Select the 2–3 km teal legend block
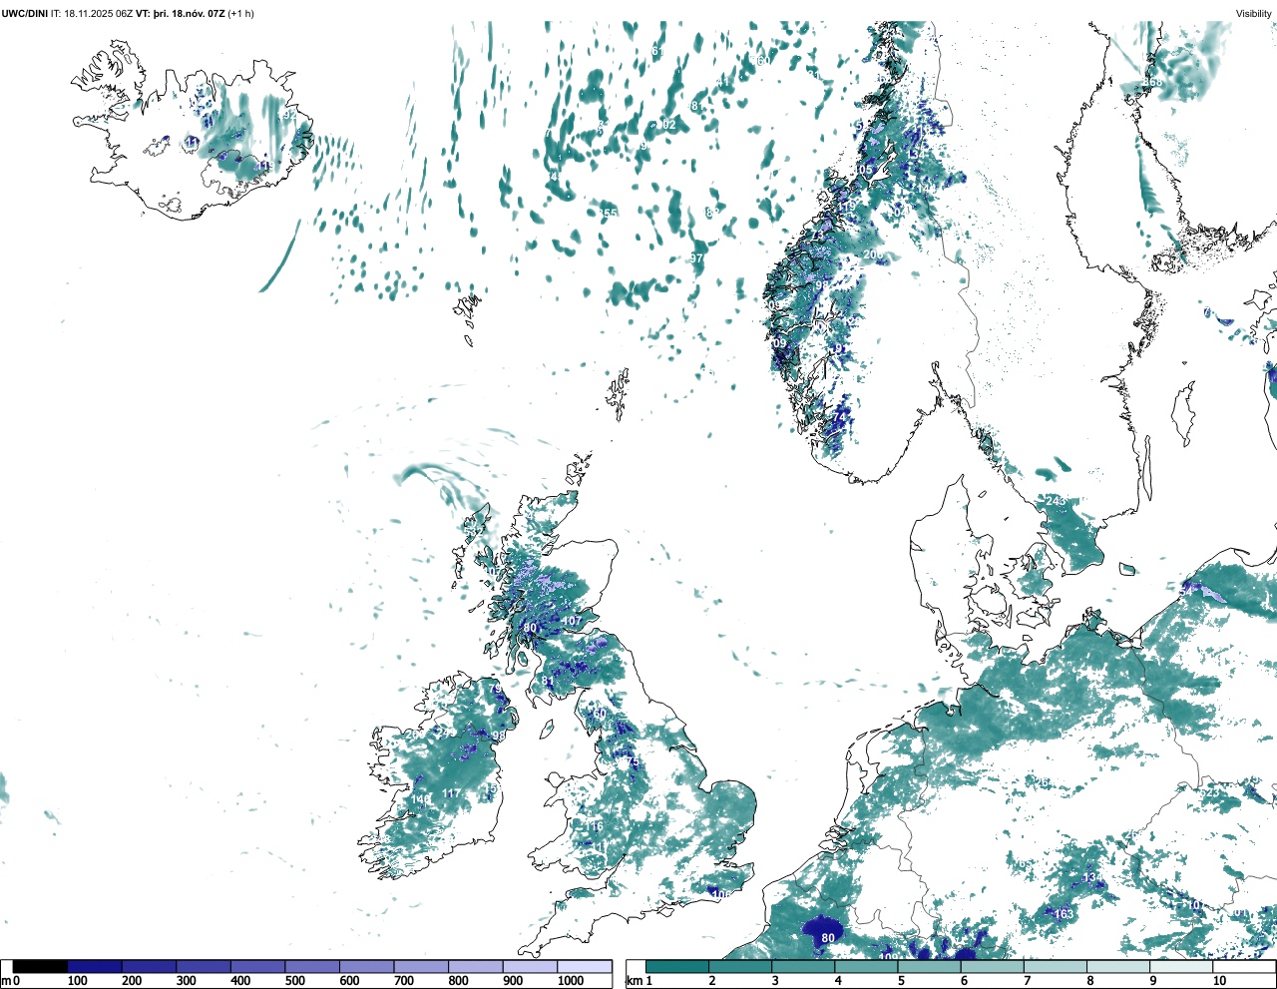This screenshot has height=989, width=1277. [740, 966]
